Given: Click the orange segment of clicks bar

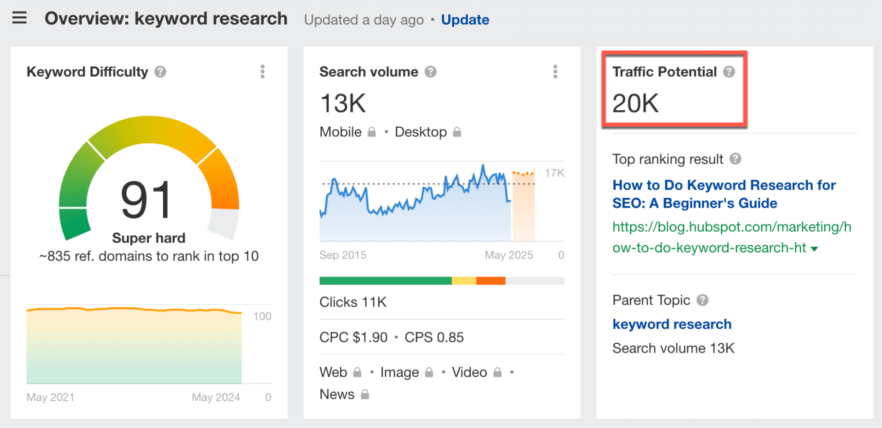Looking at the screenshot, I should tap(491, 281).
